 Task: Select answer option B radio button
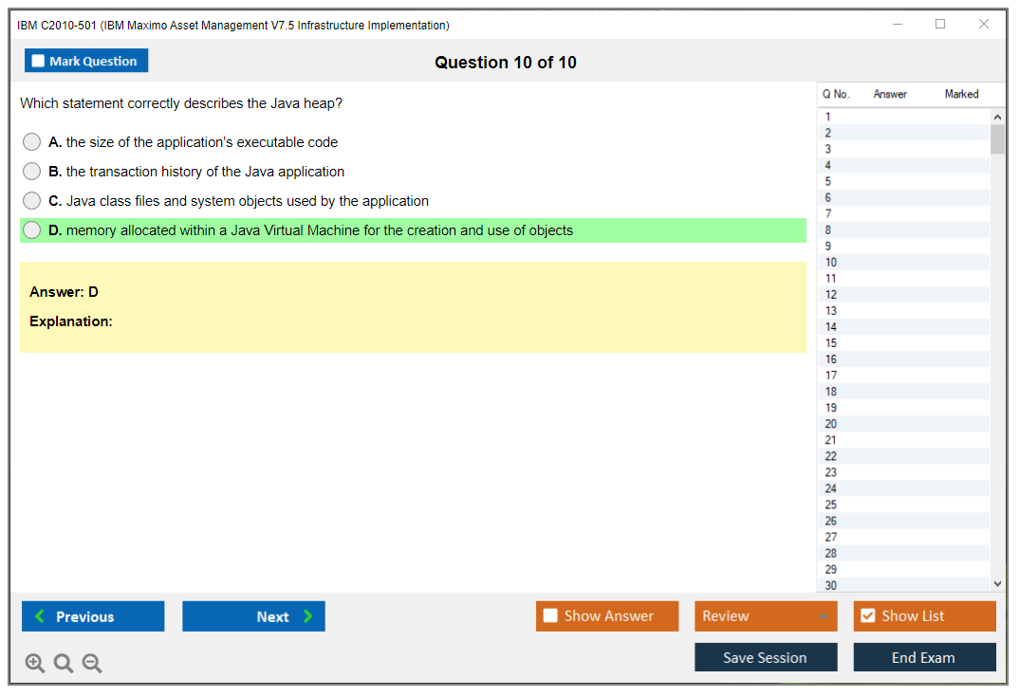click(x=32, y=172)
